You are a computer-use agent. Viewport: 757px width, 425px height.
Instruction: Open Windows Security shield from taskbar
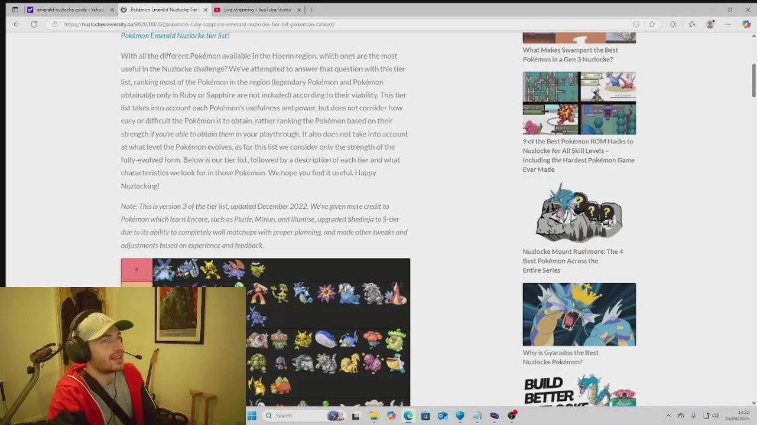click(x=460, y=416)
